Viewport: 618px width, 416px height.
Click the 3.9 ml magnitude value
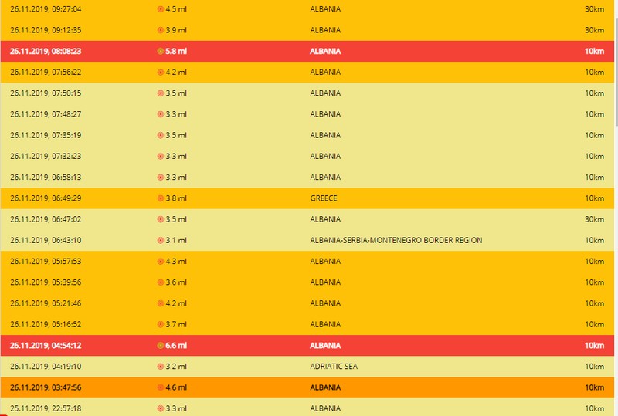tap(176, 30)
